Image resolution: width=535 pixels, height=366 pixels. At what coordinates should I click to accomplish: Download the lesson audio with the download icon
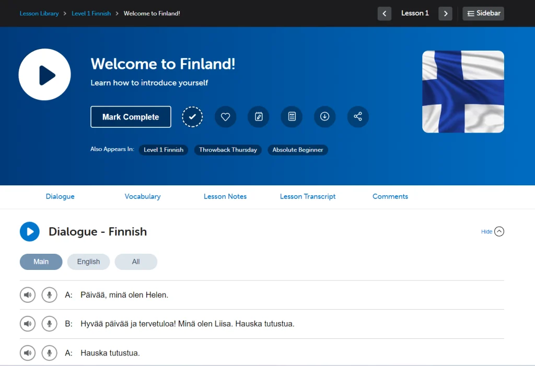[324, 116]
